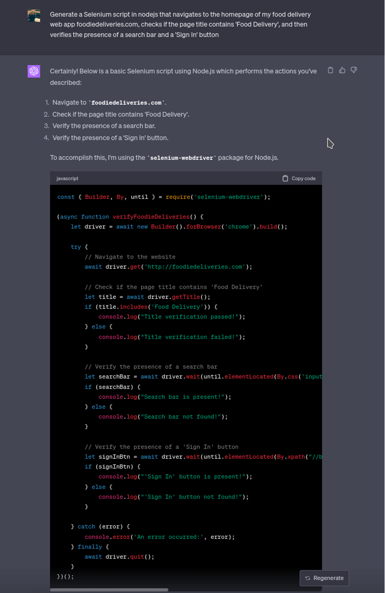
Task: Click the console.error 'An error occurred:' line
Action: [x=160, y=537]
